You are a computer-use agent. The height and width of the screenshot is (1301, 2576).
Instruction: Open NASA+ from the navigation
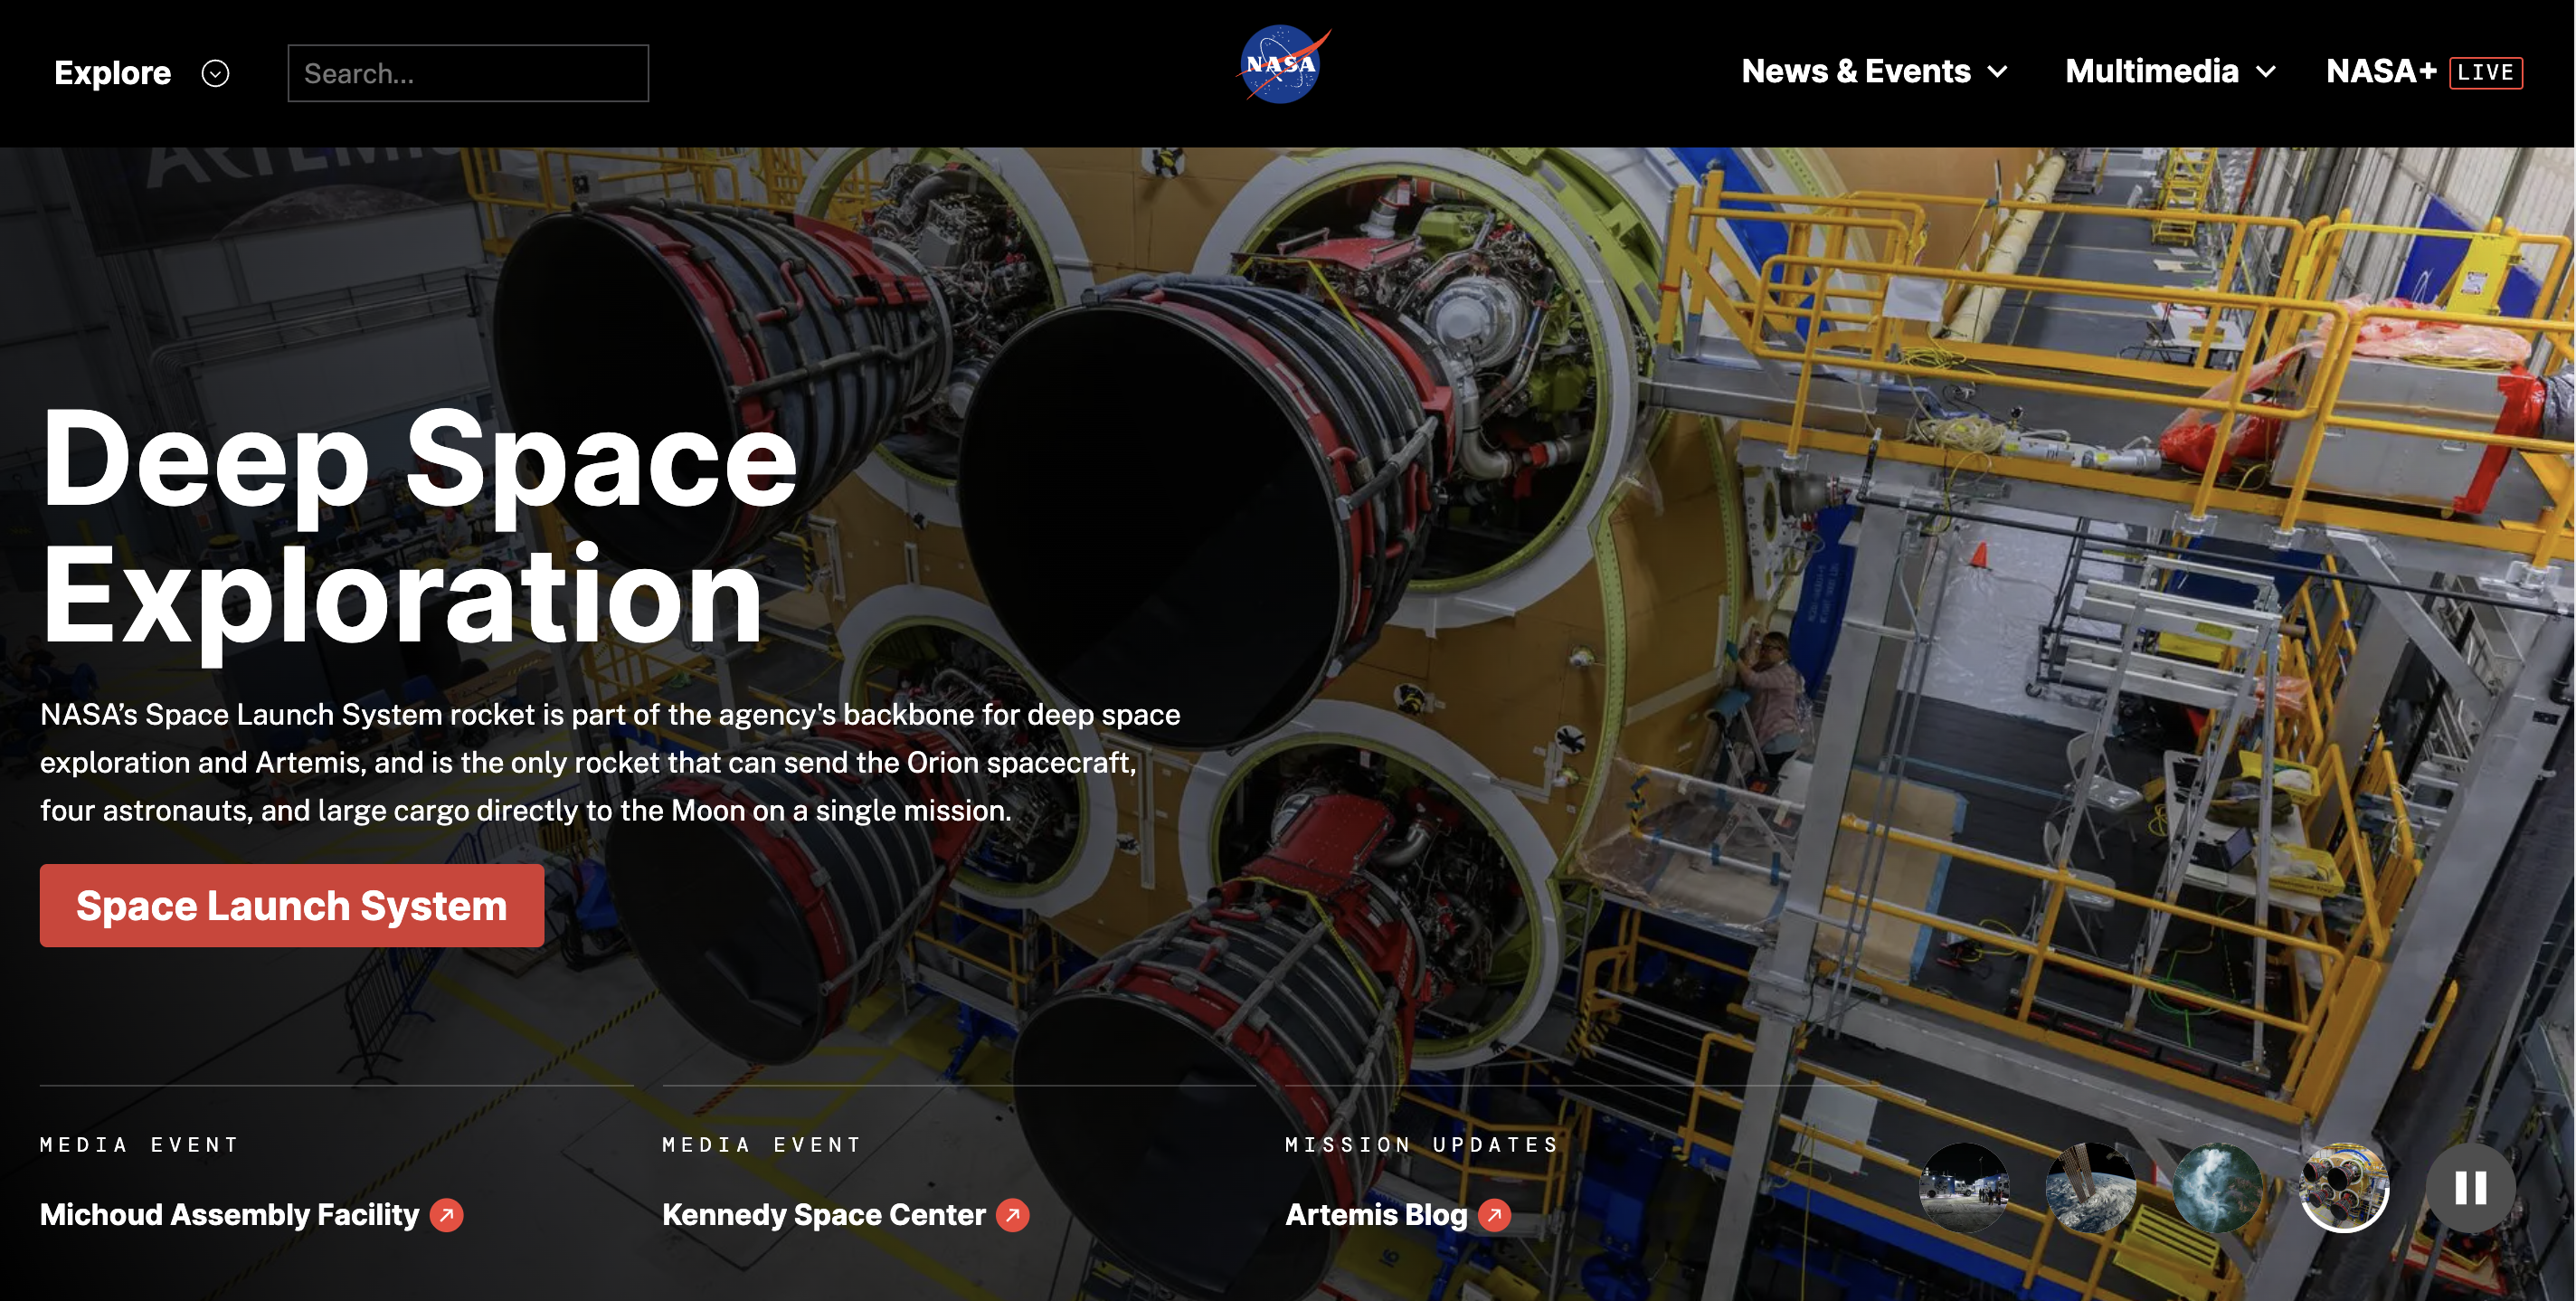[x=2380, y=72]
